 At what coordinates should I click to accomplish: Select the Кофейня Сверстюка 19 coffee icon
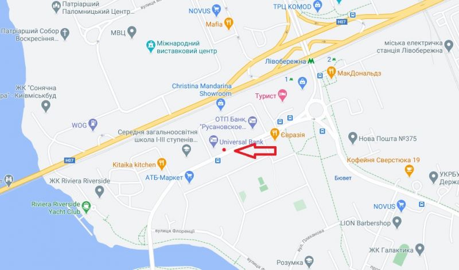point(409,171)
